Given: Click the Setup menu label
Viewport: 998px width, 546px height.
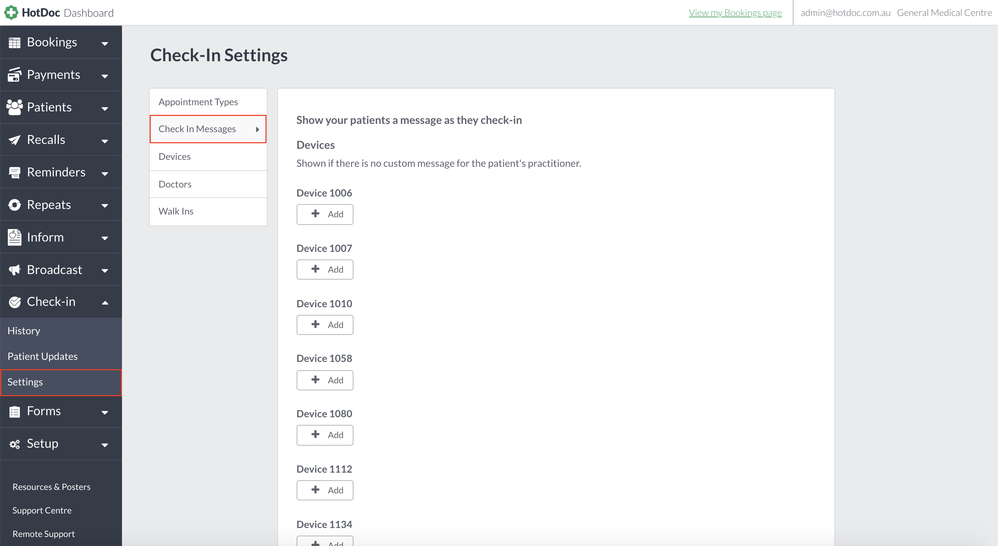Looking at the screenshot, I should (43, 444).
